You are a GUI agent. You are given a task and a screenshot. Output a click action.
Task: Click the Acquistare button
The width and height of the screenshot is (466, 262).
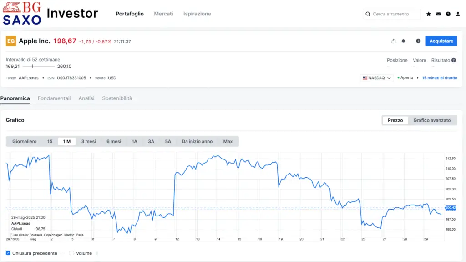[441, 41]
